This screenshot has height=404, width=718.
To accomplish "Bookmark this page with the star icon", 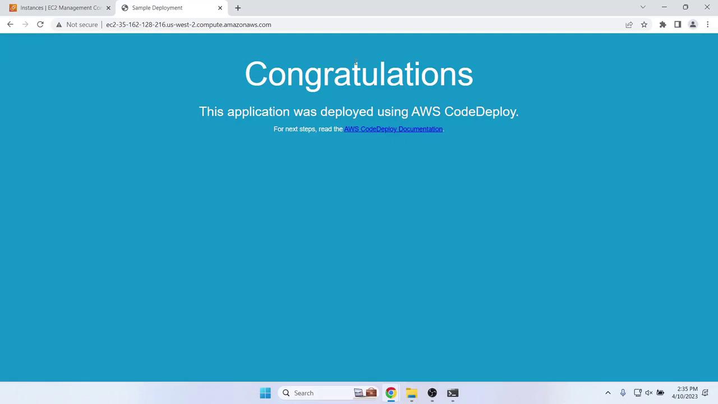I will click(x=644, y=25).
